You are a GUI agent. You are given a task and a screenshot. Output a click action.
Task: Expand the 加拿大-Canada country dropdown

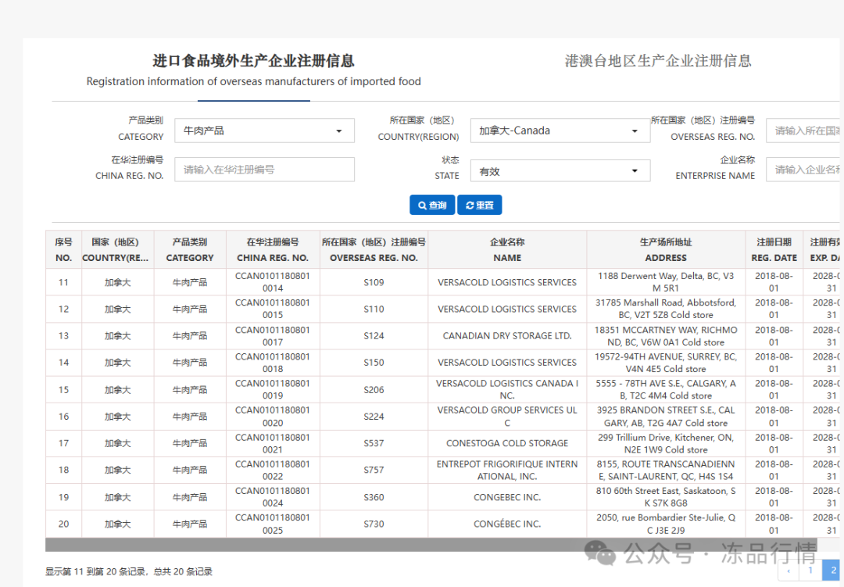560,131
